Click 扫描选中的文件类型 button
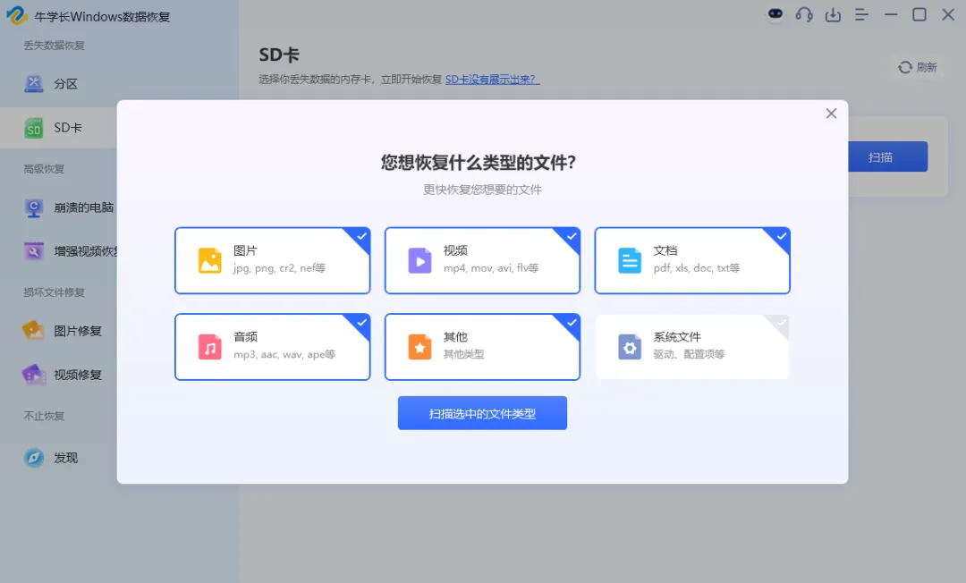The width and height of the screenshot is (966, 583). pos(482,413)
